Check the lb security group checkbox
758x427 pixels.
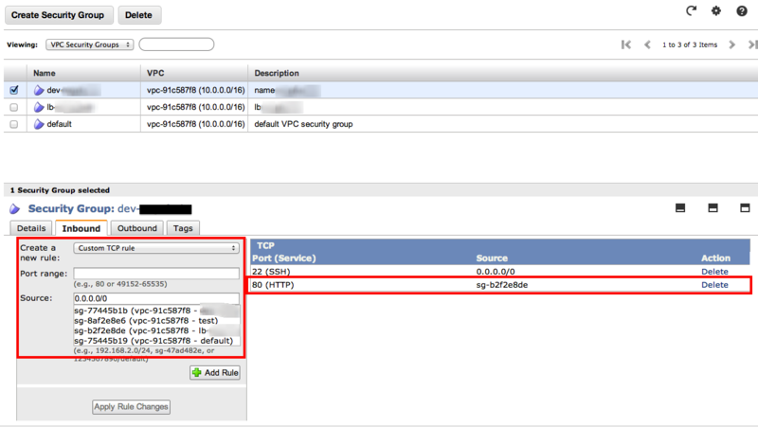pos(14,107)
